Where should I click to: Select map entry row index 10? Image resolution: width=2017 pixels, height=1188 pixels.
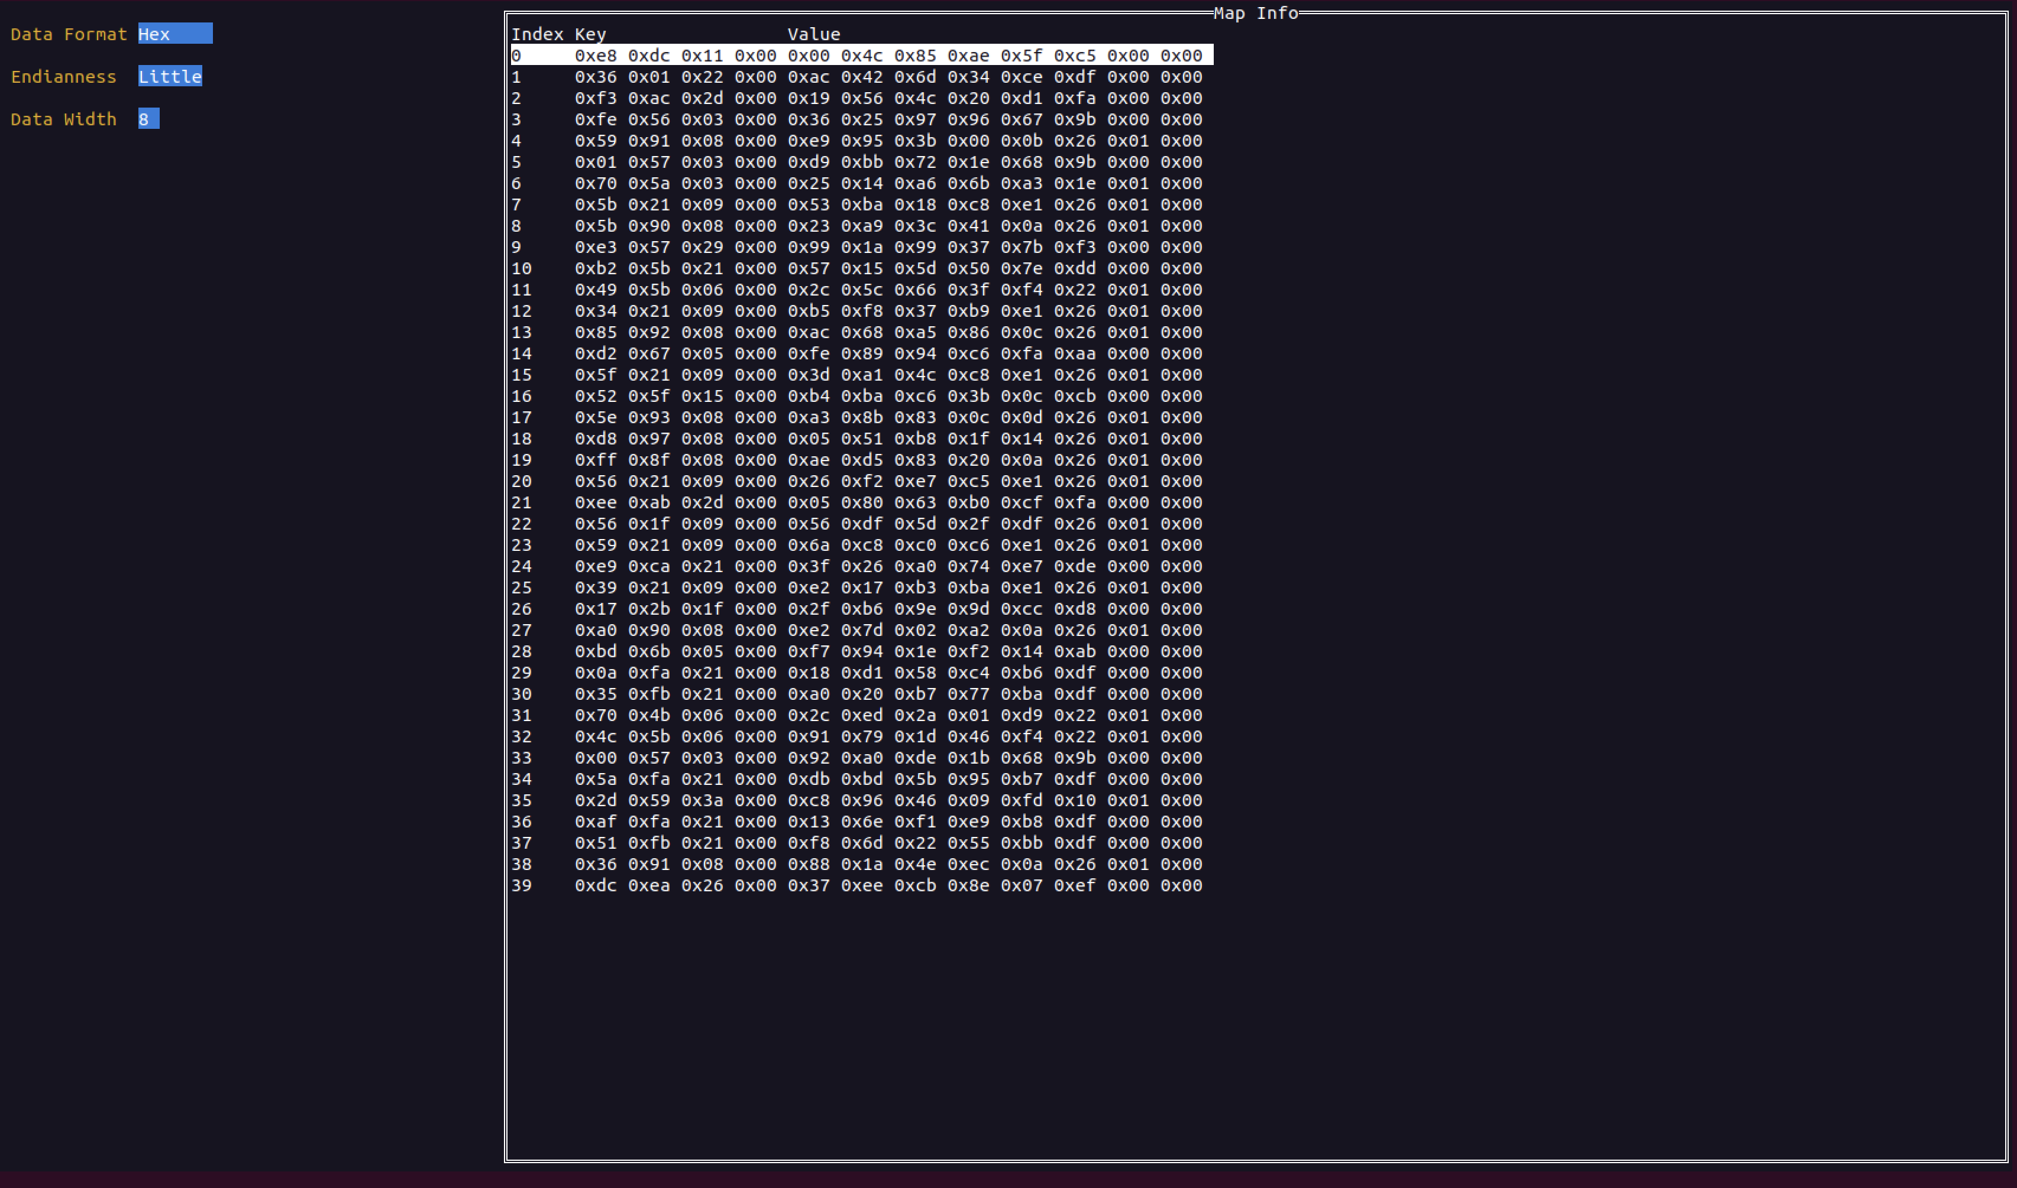tap(861, 268)
